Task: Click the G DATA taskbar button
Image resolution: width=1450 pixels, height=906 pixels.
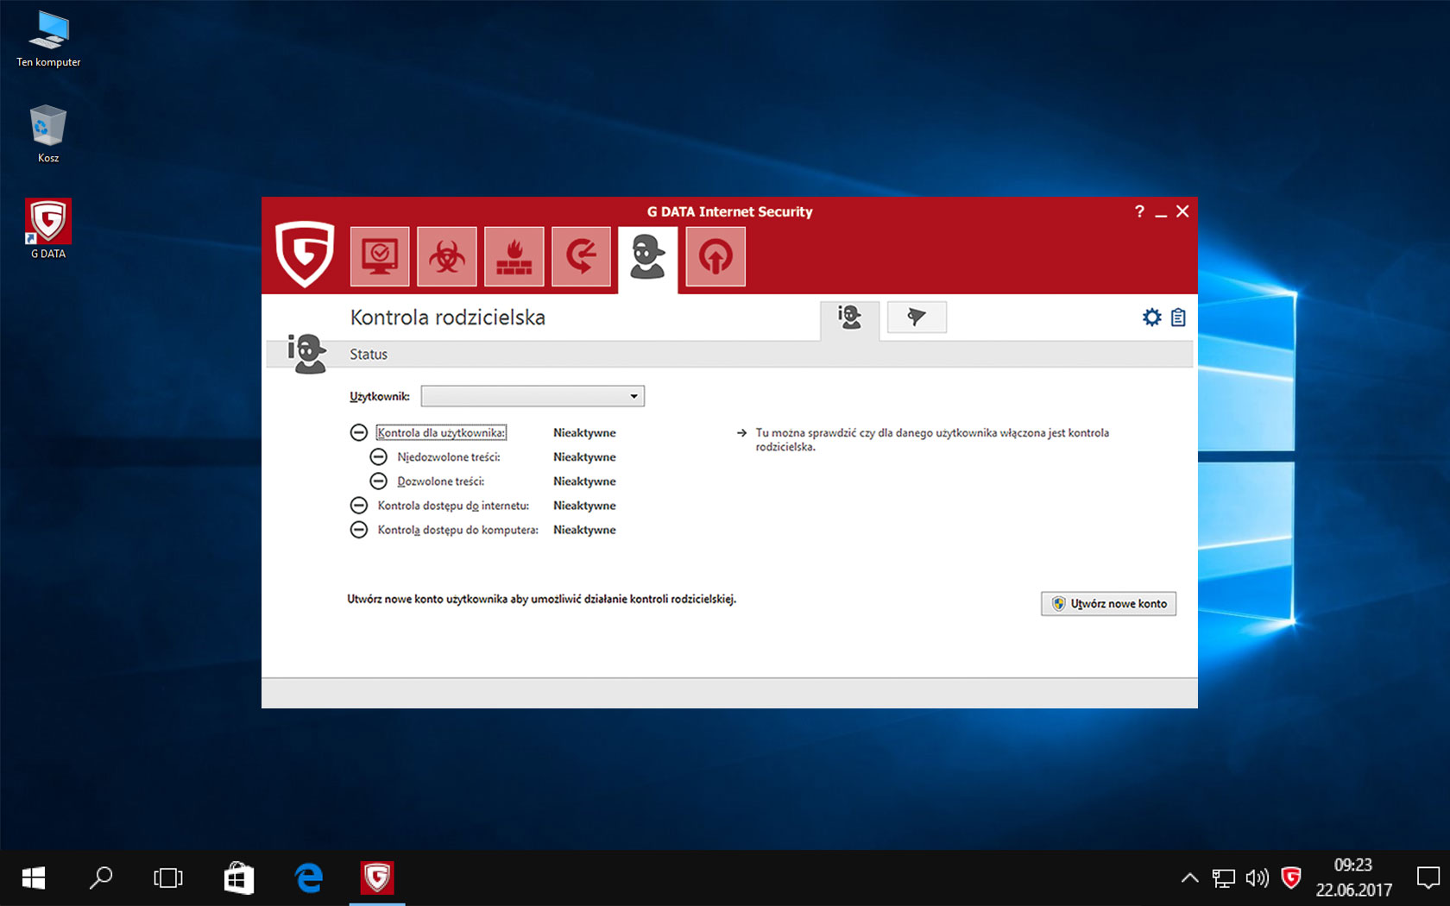Action: click(377, 878)
